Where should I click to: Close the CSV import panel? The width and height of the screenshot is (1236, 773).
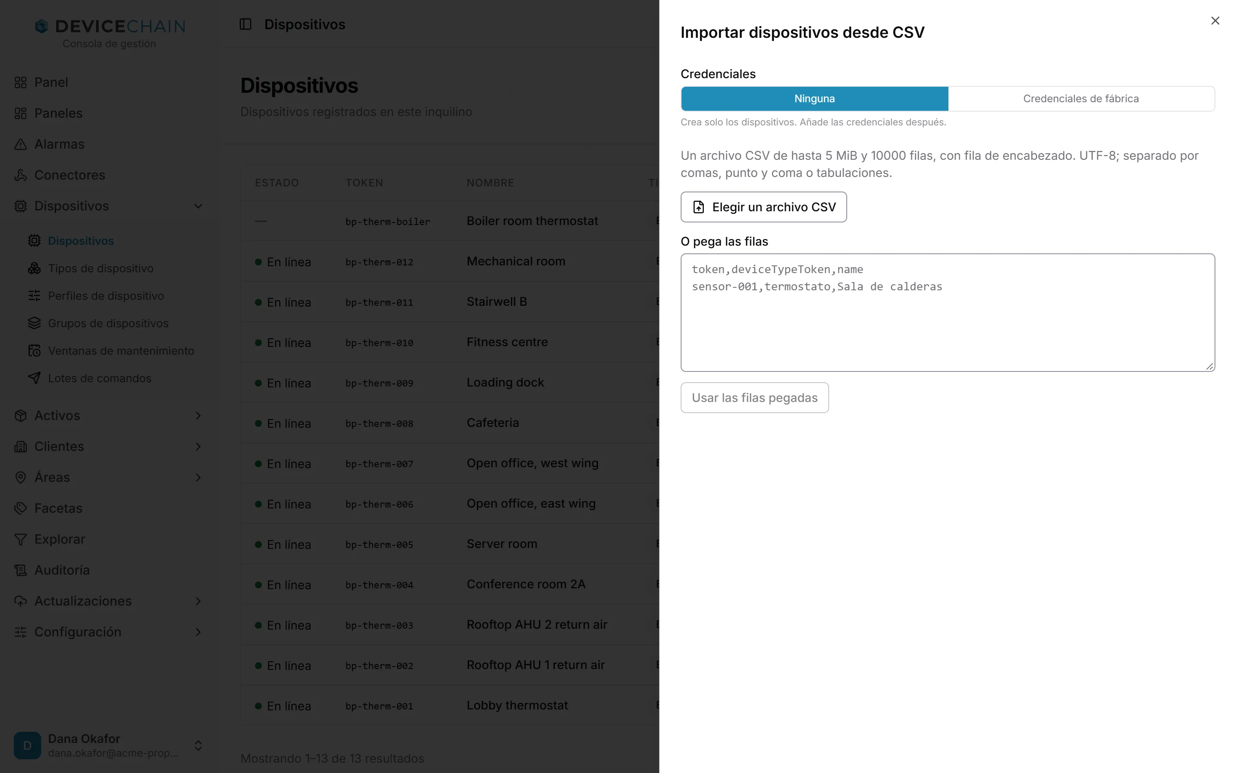click(1215, 21)
